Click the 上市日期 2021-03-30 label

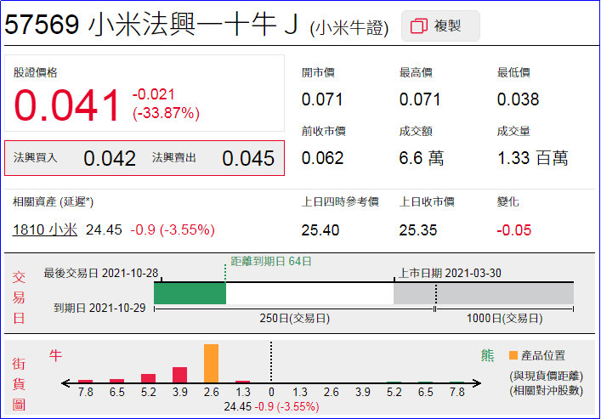(x=450, y=274)
